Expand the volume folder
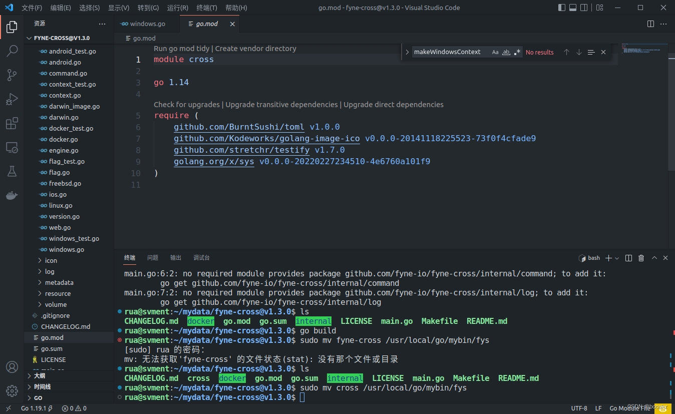Viewport: 675px width, 414px height. [x=69, y=304]
